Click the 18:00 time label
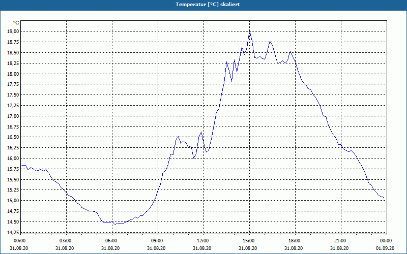The image size is (407, 254). click(x=295, y=241)
